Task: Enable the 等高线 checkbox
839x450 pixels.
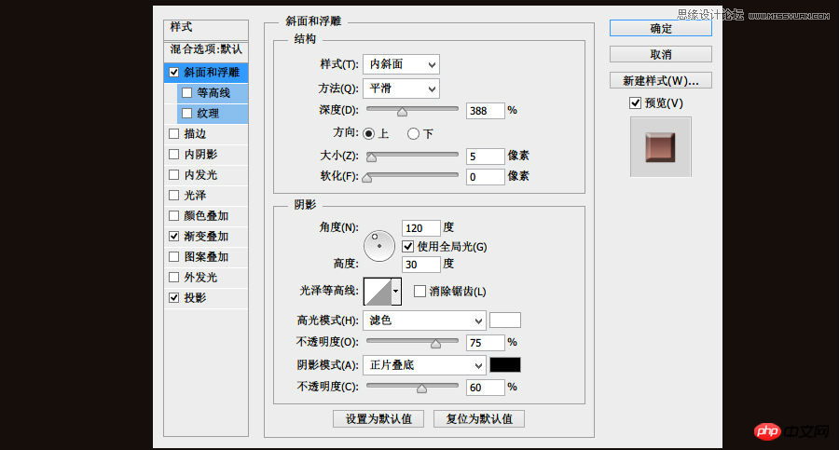Action: 186,92
